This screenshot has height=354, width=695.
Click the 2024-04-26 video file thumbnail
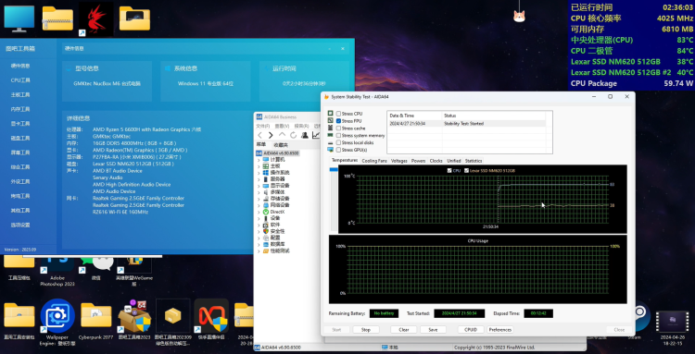tap(673, 322)
